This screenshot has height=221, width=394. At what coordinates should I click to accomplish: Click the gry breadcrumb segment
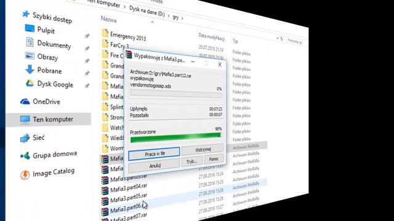pos(175,17)
